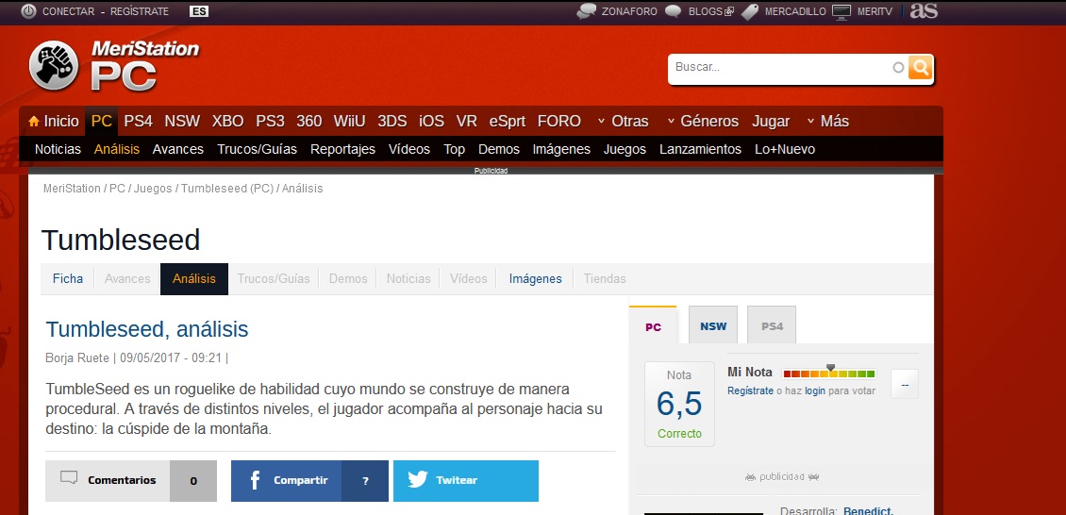Click the Mi Nota score box showing dashes

[x=904, y=384]
